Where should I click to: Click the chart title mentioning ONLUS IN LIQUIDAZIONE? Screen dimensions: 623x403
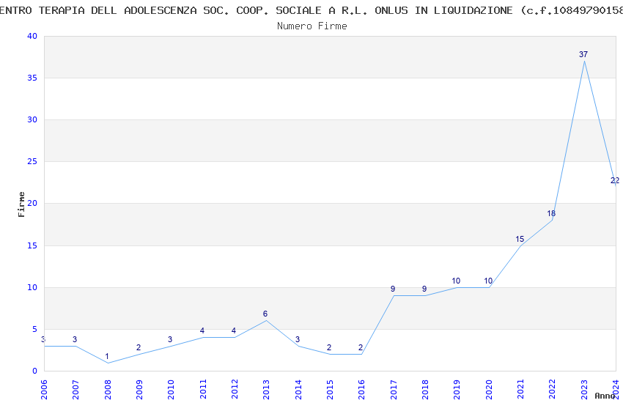[x=311, y=10]
